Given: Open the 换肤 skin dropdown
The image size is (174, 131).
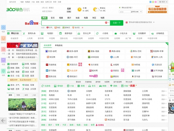Looking at the screenshot, I should (163, 2).
